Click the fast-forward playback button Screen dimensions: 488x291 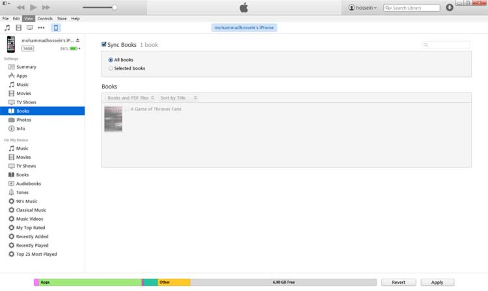pyautogui.click(x=46, y=7)
